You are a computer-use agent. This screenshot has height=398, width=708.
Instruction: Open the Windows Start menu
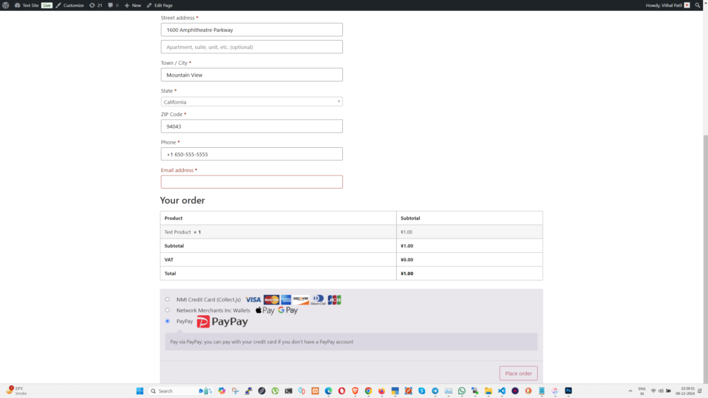139,390
